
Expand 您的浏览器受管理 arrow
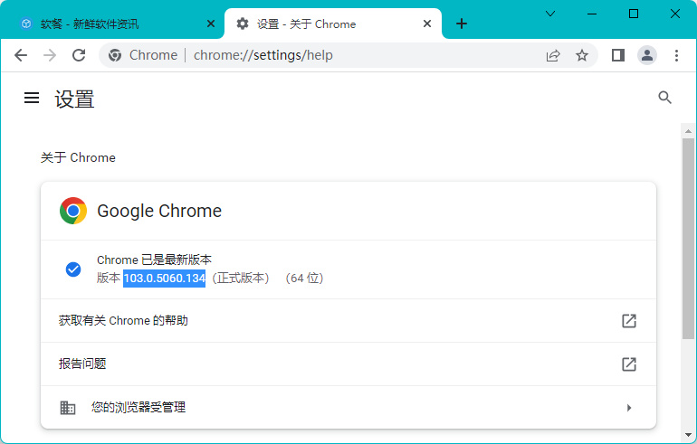[x=628, y=408]
